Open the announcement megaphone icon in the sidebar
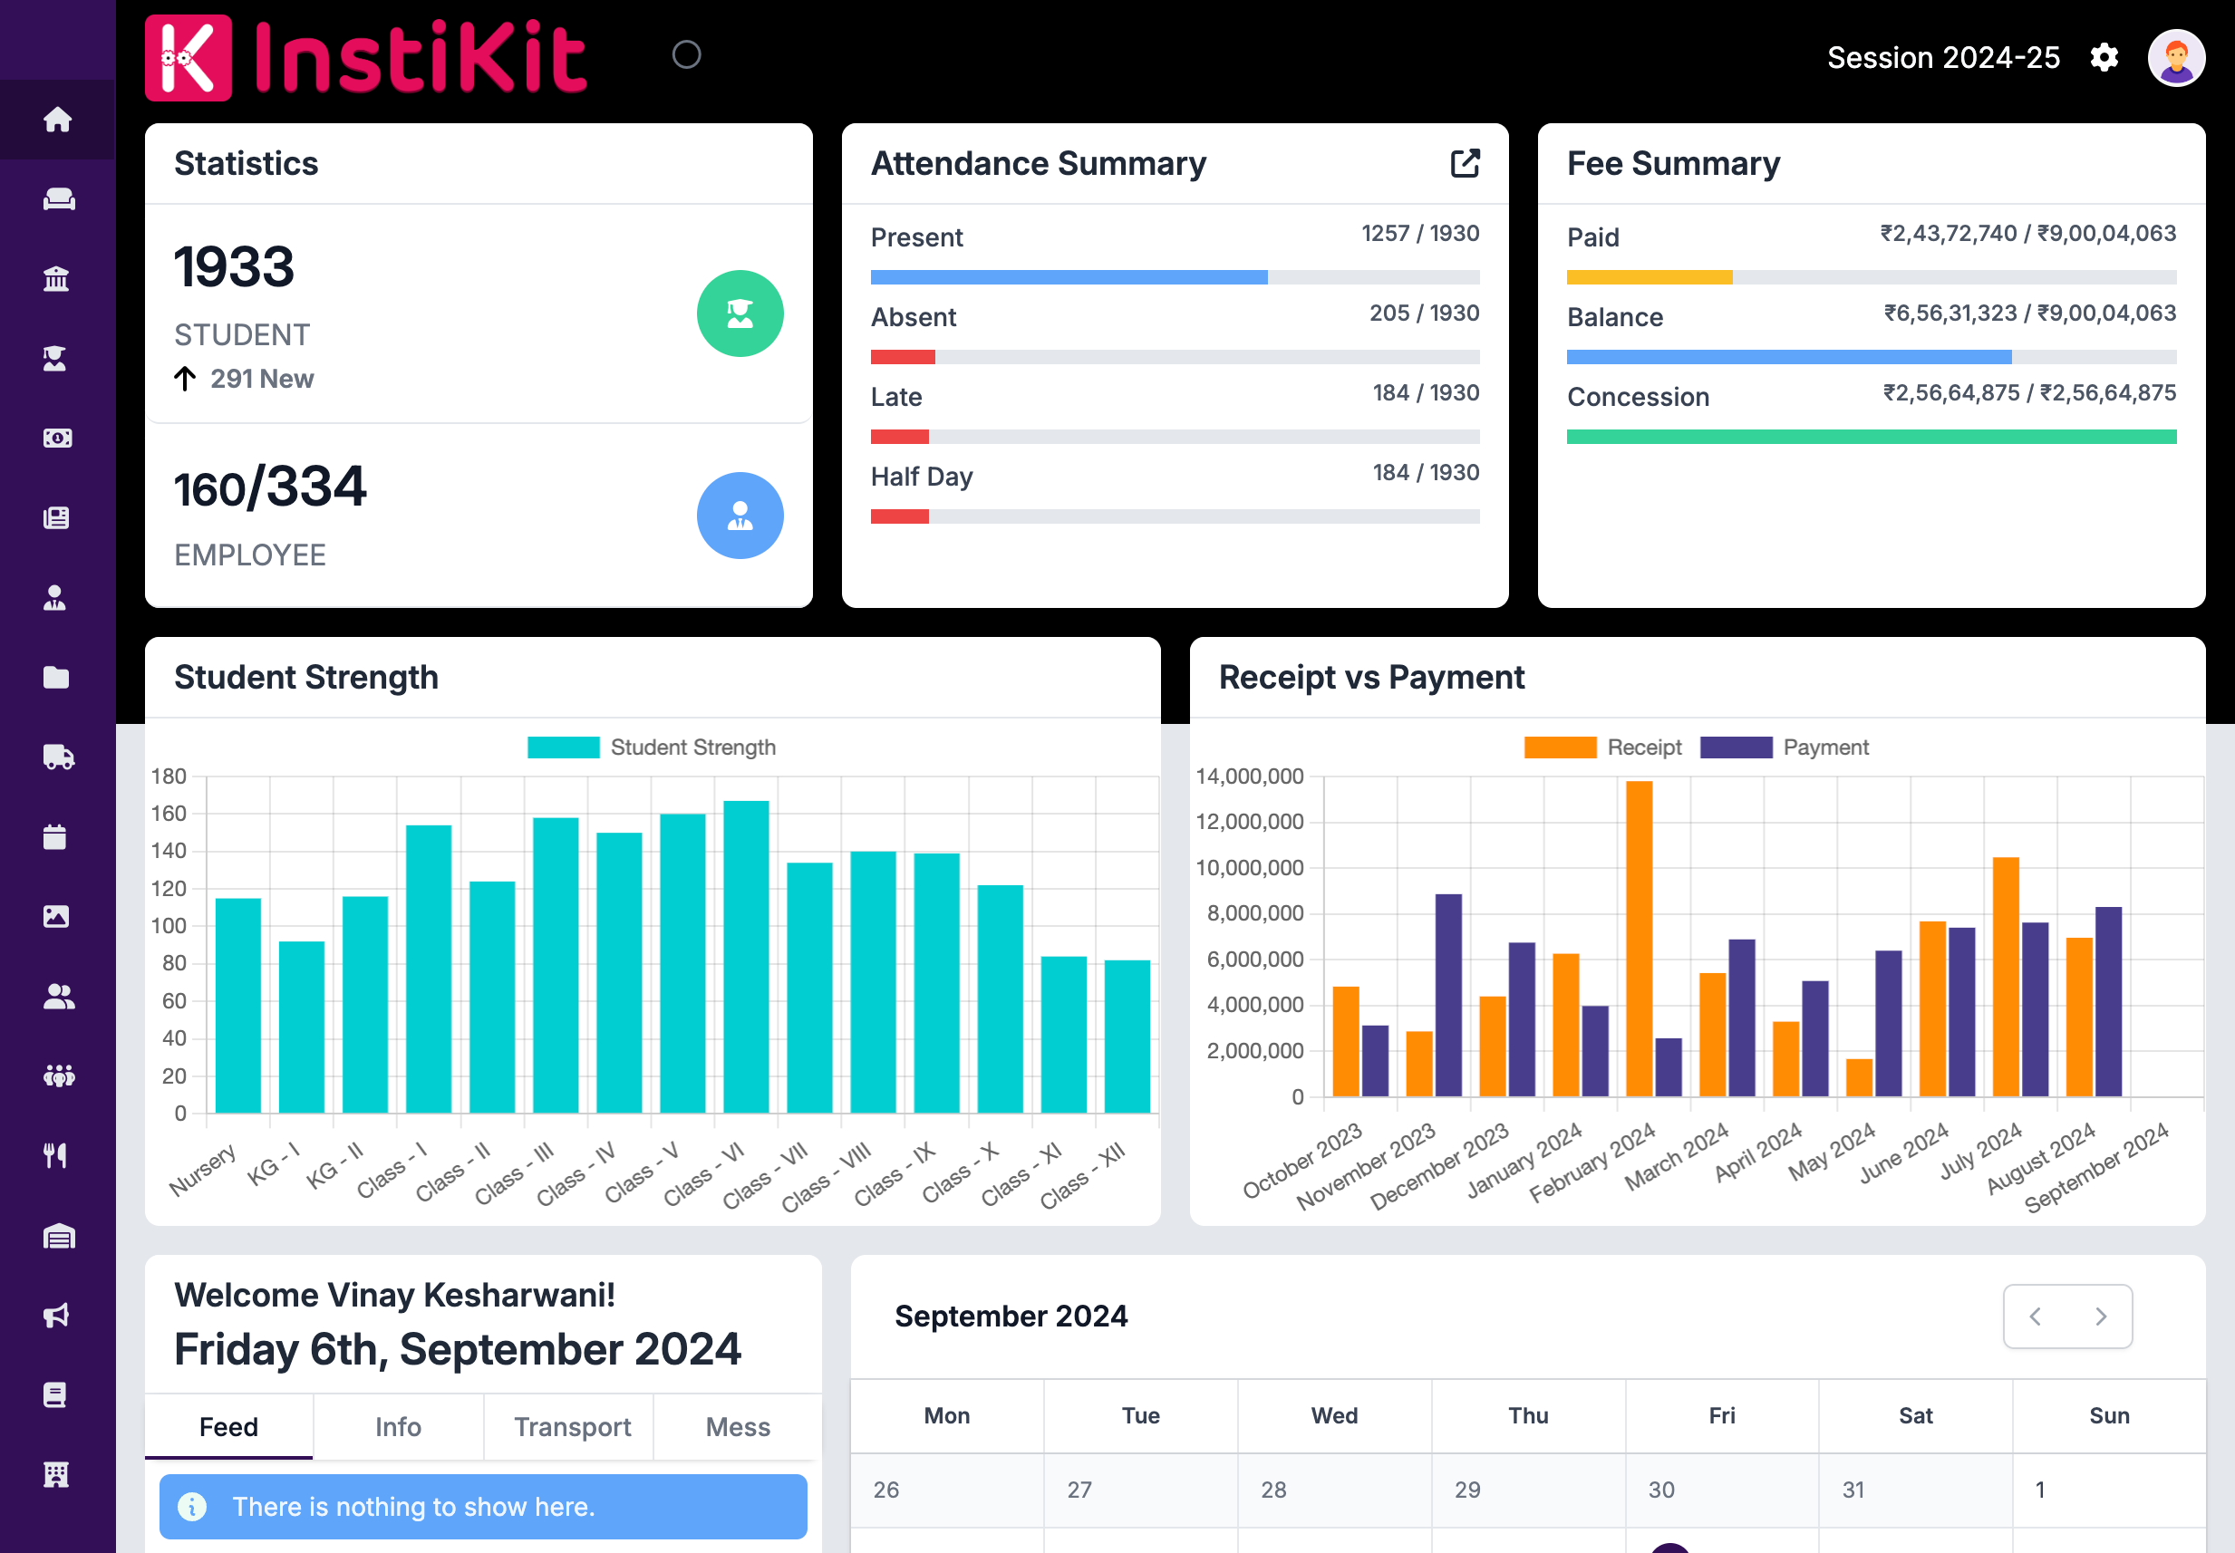Screen dimensions: 2235x1553 tap(56, 1316)
